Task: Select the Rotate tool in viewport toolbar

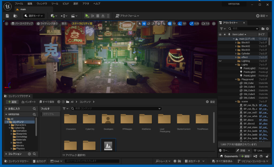Action: (x=149, y=23)
